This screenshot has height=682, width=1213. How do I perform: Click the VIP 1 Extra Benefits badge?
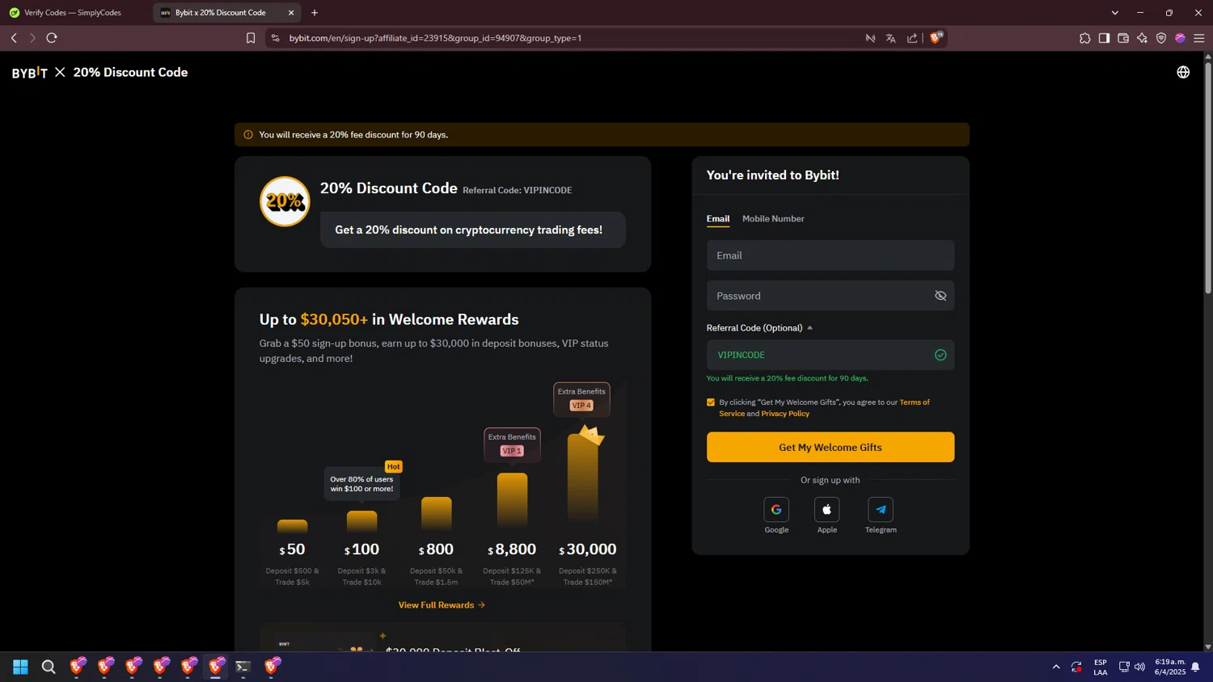click(x=512, y=444)
